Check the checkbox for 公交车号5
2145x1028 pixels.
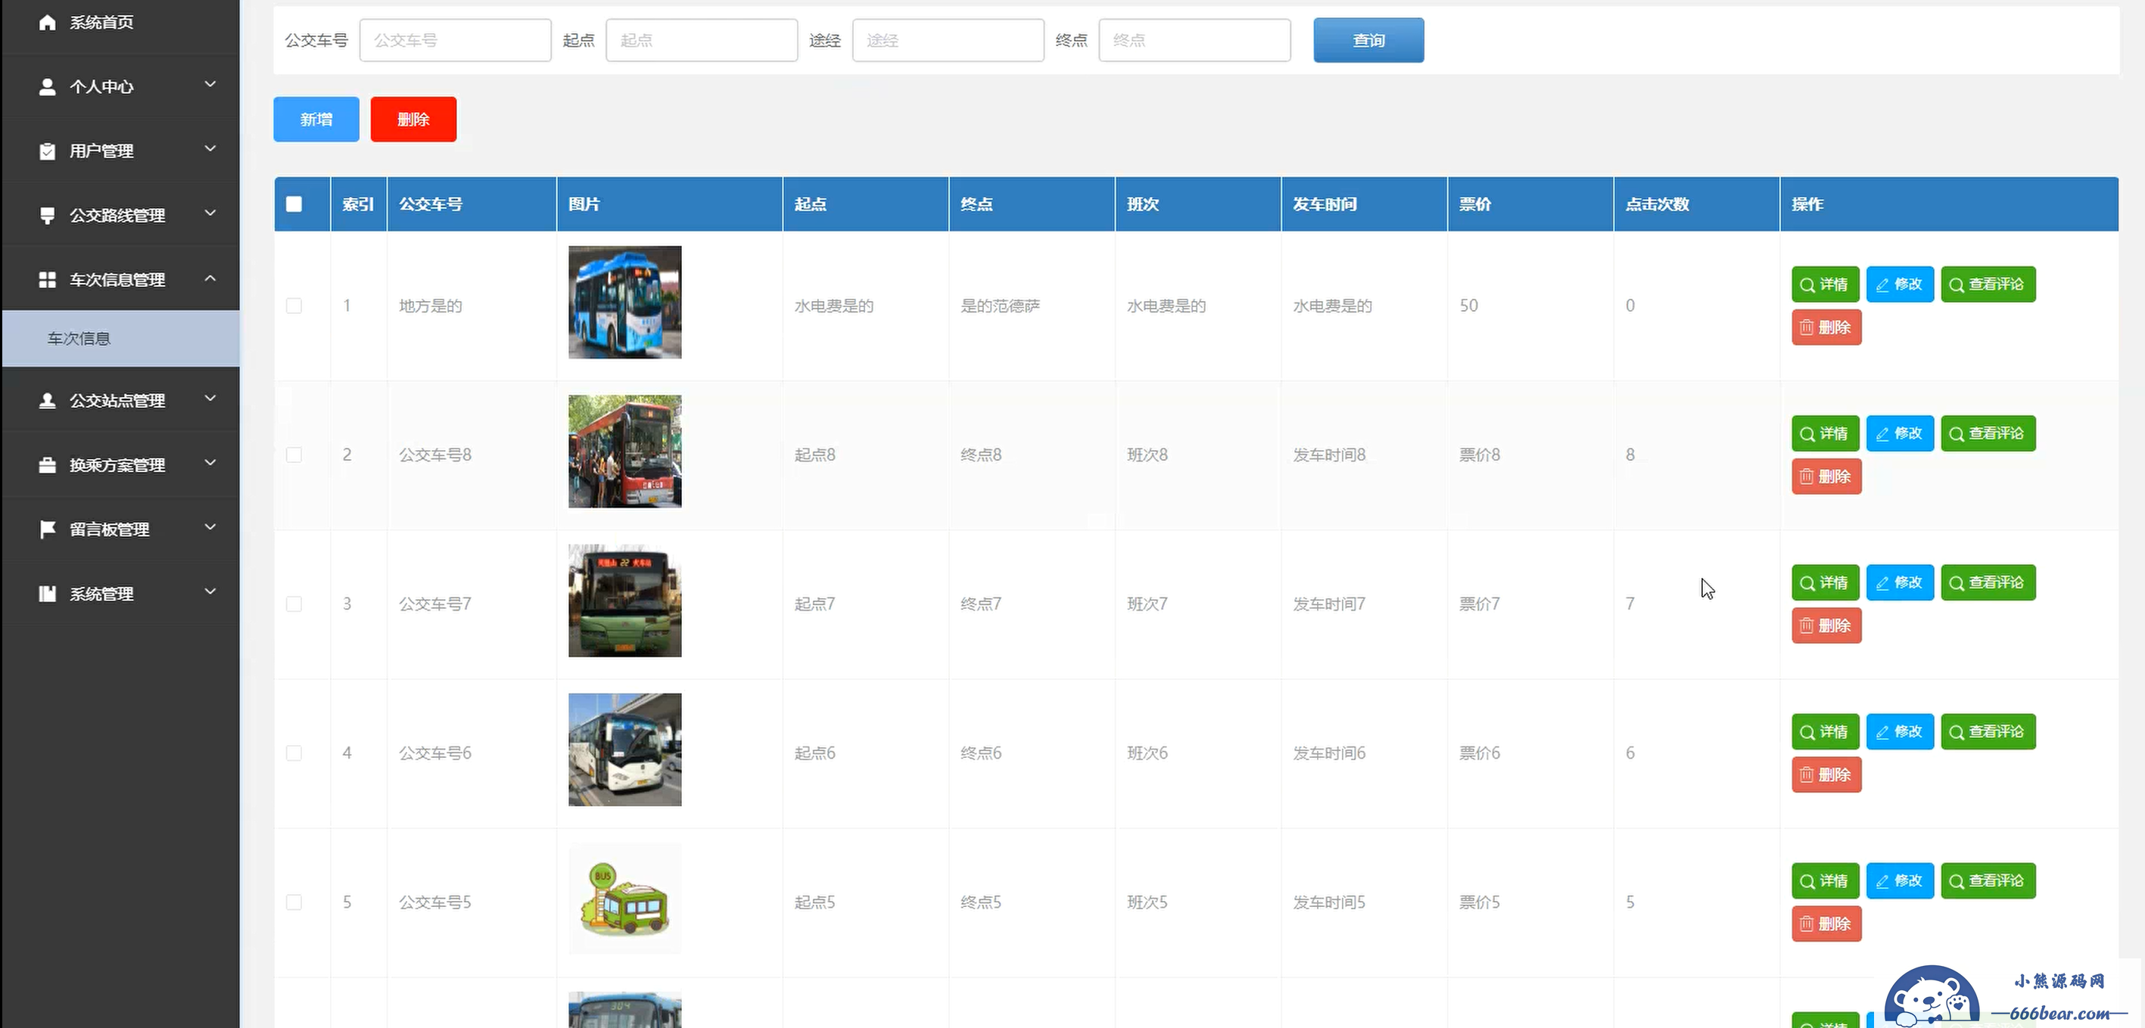pyautogui.click(x=294, y=902)
